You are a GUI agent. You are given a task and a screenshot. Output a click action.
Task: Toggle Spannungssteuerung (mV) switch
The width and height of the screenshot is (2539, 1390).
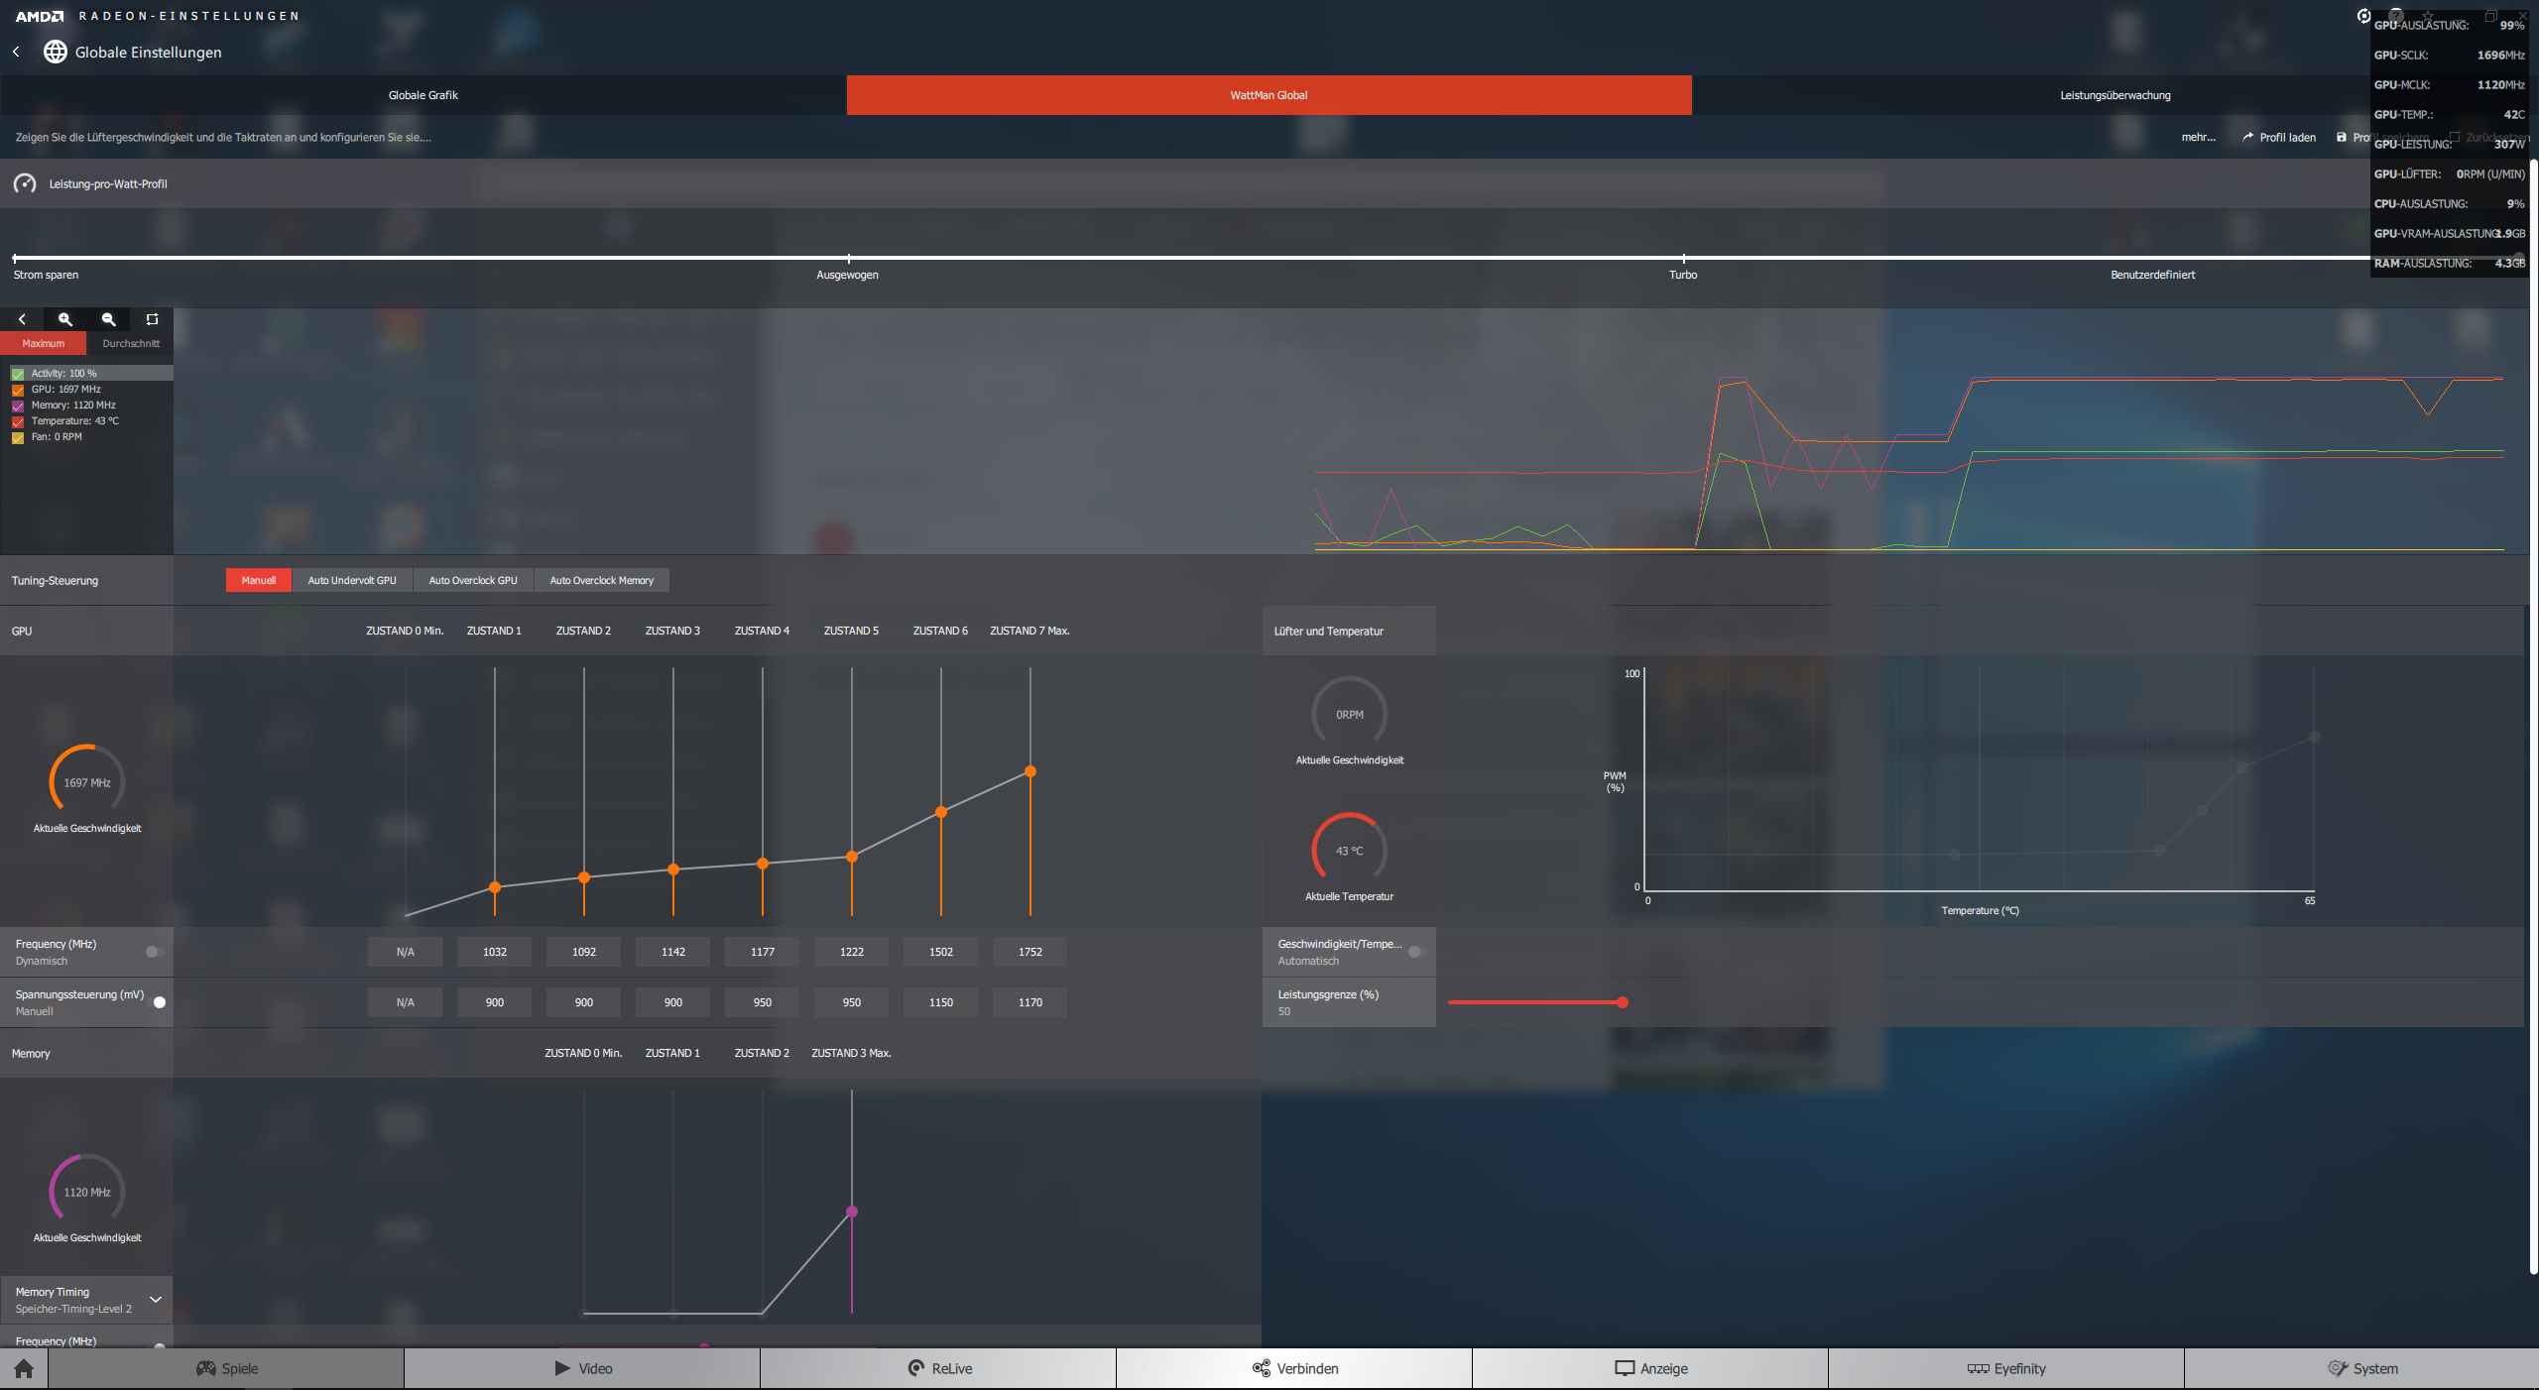coord(157,1002)
